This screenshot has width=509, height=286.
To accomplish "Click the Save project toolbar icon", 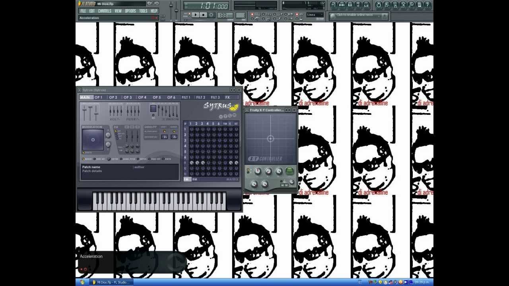I will [x=387, y=5].
